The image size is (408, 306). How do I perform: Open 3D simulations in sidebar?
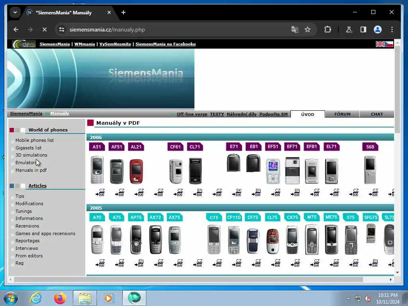click(x=31, y=155)
